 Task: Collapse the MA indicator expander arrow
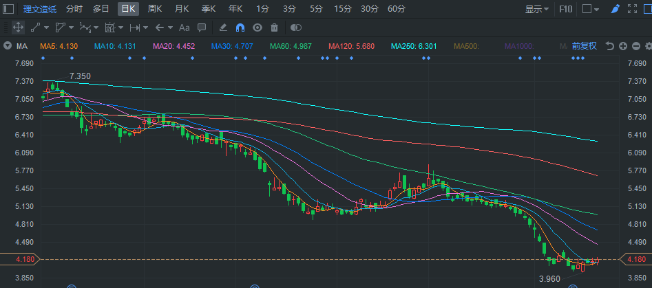point(7,46)
